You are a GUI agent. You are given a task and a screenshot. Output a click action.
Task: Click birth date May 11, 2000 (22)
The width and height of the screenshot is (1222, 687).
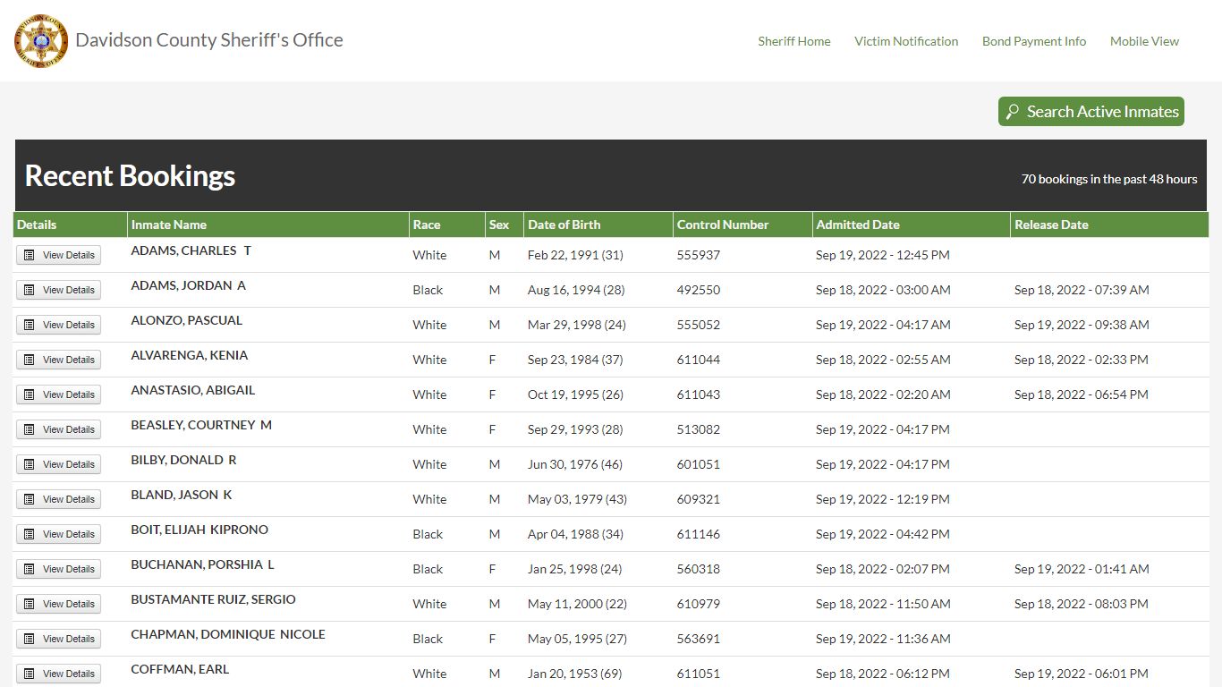[x=577, y=604]
